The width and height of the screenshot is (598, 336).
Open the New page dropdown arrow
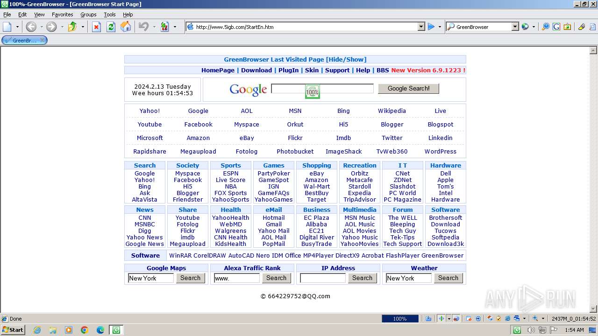[18, 27]
